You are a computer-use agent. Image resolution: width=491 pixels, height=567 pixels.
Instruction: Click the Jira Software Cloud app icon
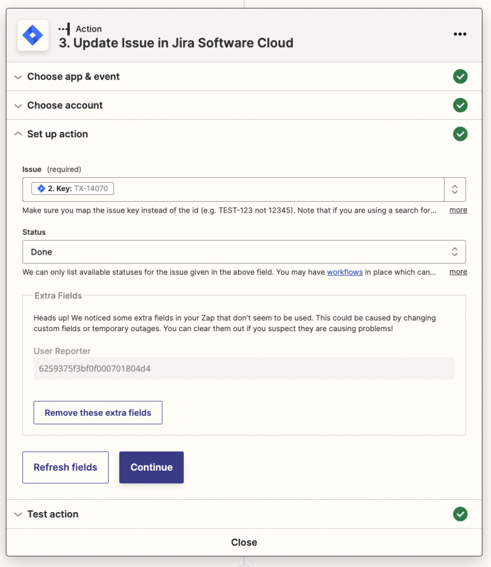pyautogui.click(x=33, y=35)
